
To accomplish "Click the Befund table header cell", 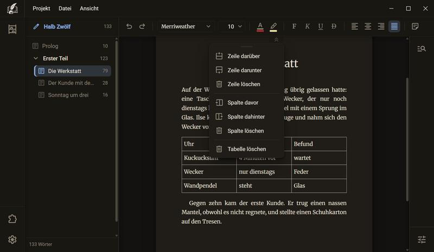I will [x=319, y=144].
